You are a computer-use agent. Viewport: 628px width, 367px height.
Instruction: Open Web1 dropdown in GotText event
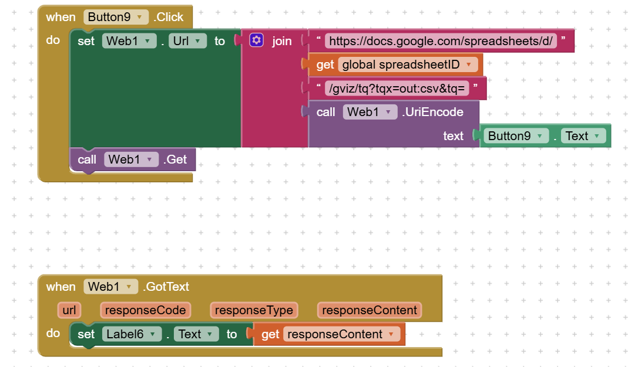[x=110, y=287]
